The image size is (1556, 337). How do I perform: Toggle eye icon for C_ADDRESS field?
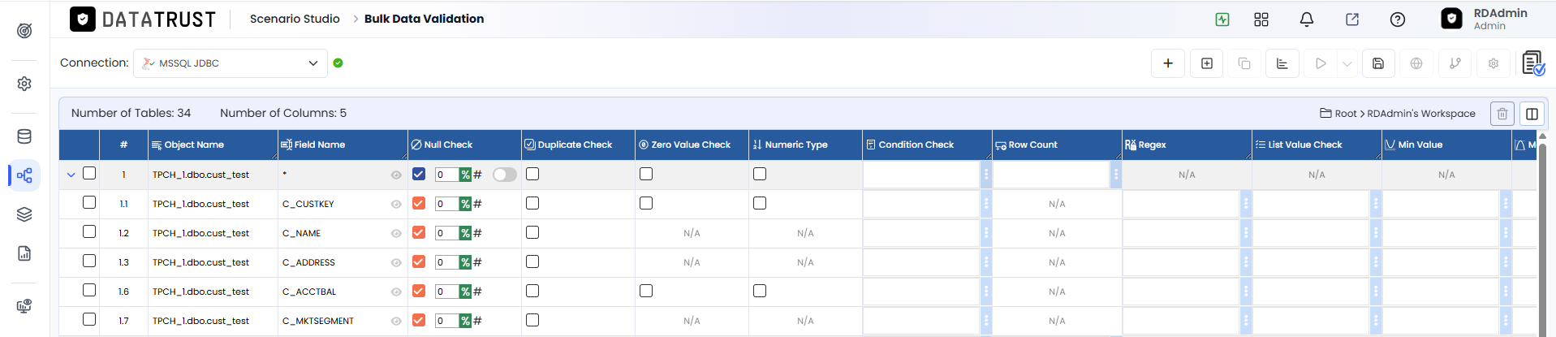[396, 262]
